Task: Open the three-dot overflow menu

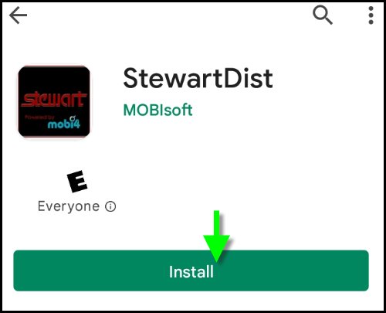Action: (371, 15)
